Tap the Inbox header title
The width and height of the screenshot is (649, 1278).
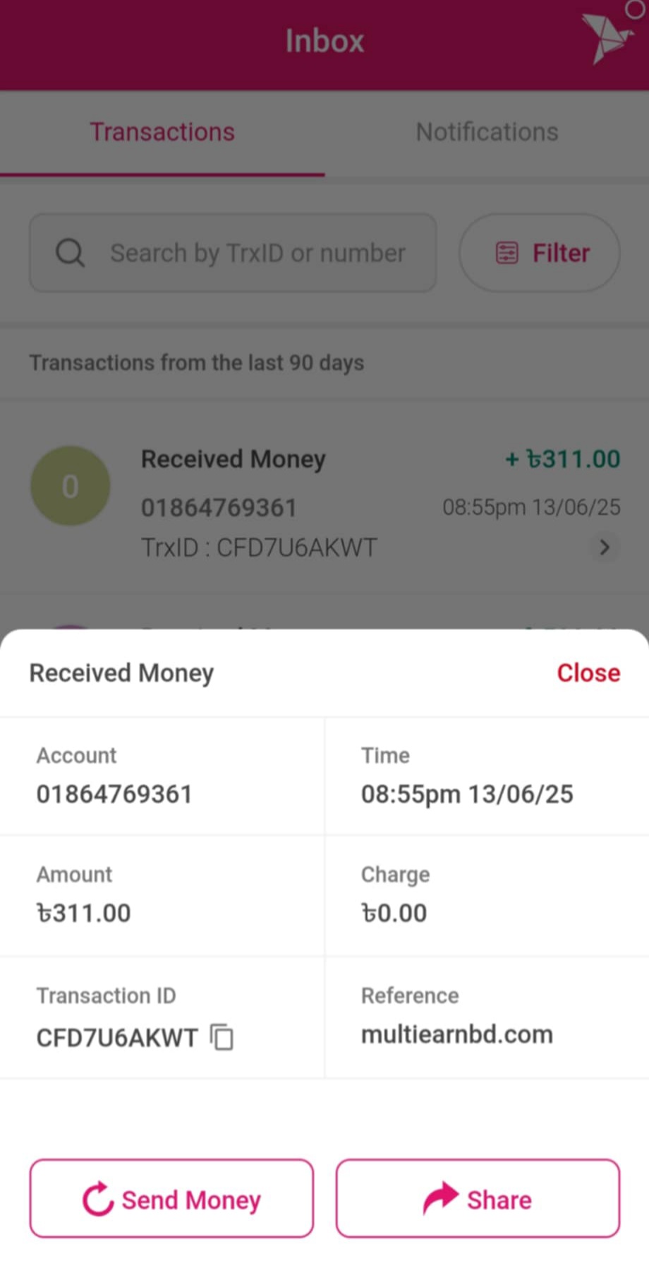pos(324,41)
